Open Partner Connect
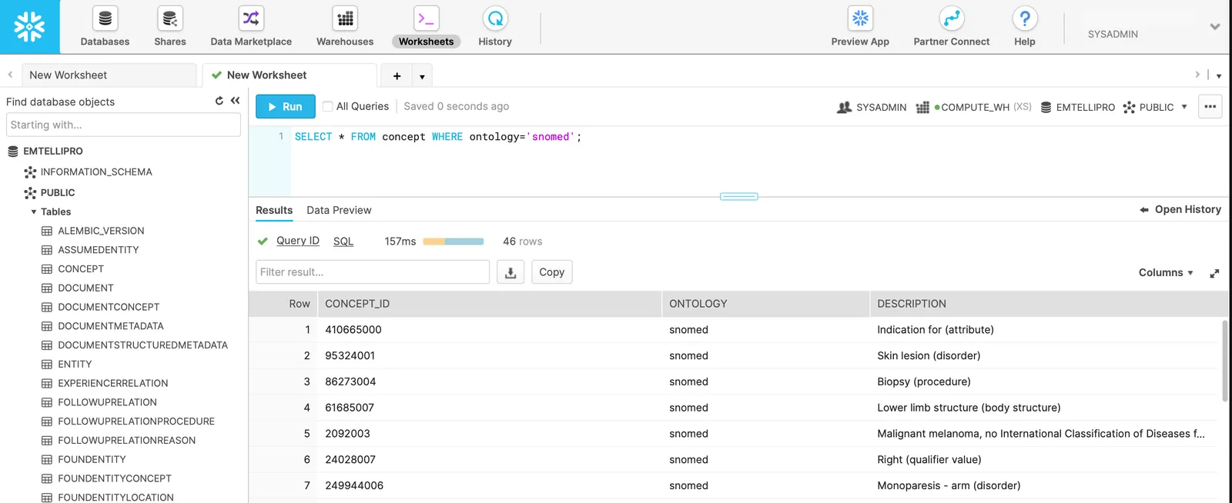This screenshot has height=503, width=1232. (x=952, y=27)
